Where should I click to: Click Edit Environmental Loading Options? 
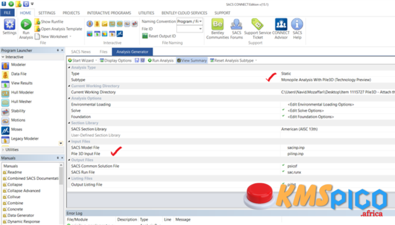(321, 104)
